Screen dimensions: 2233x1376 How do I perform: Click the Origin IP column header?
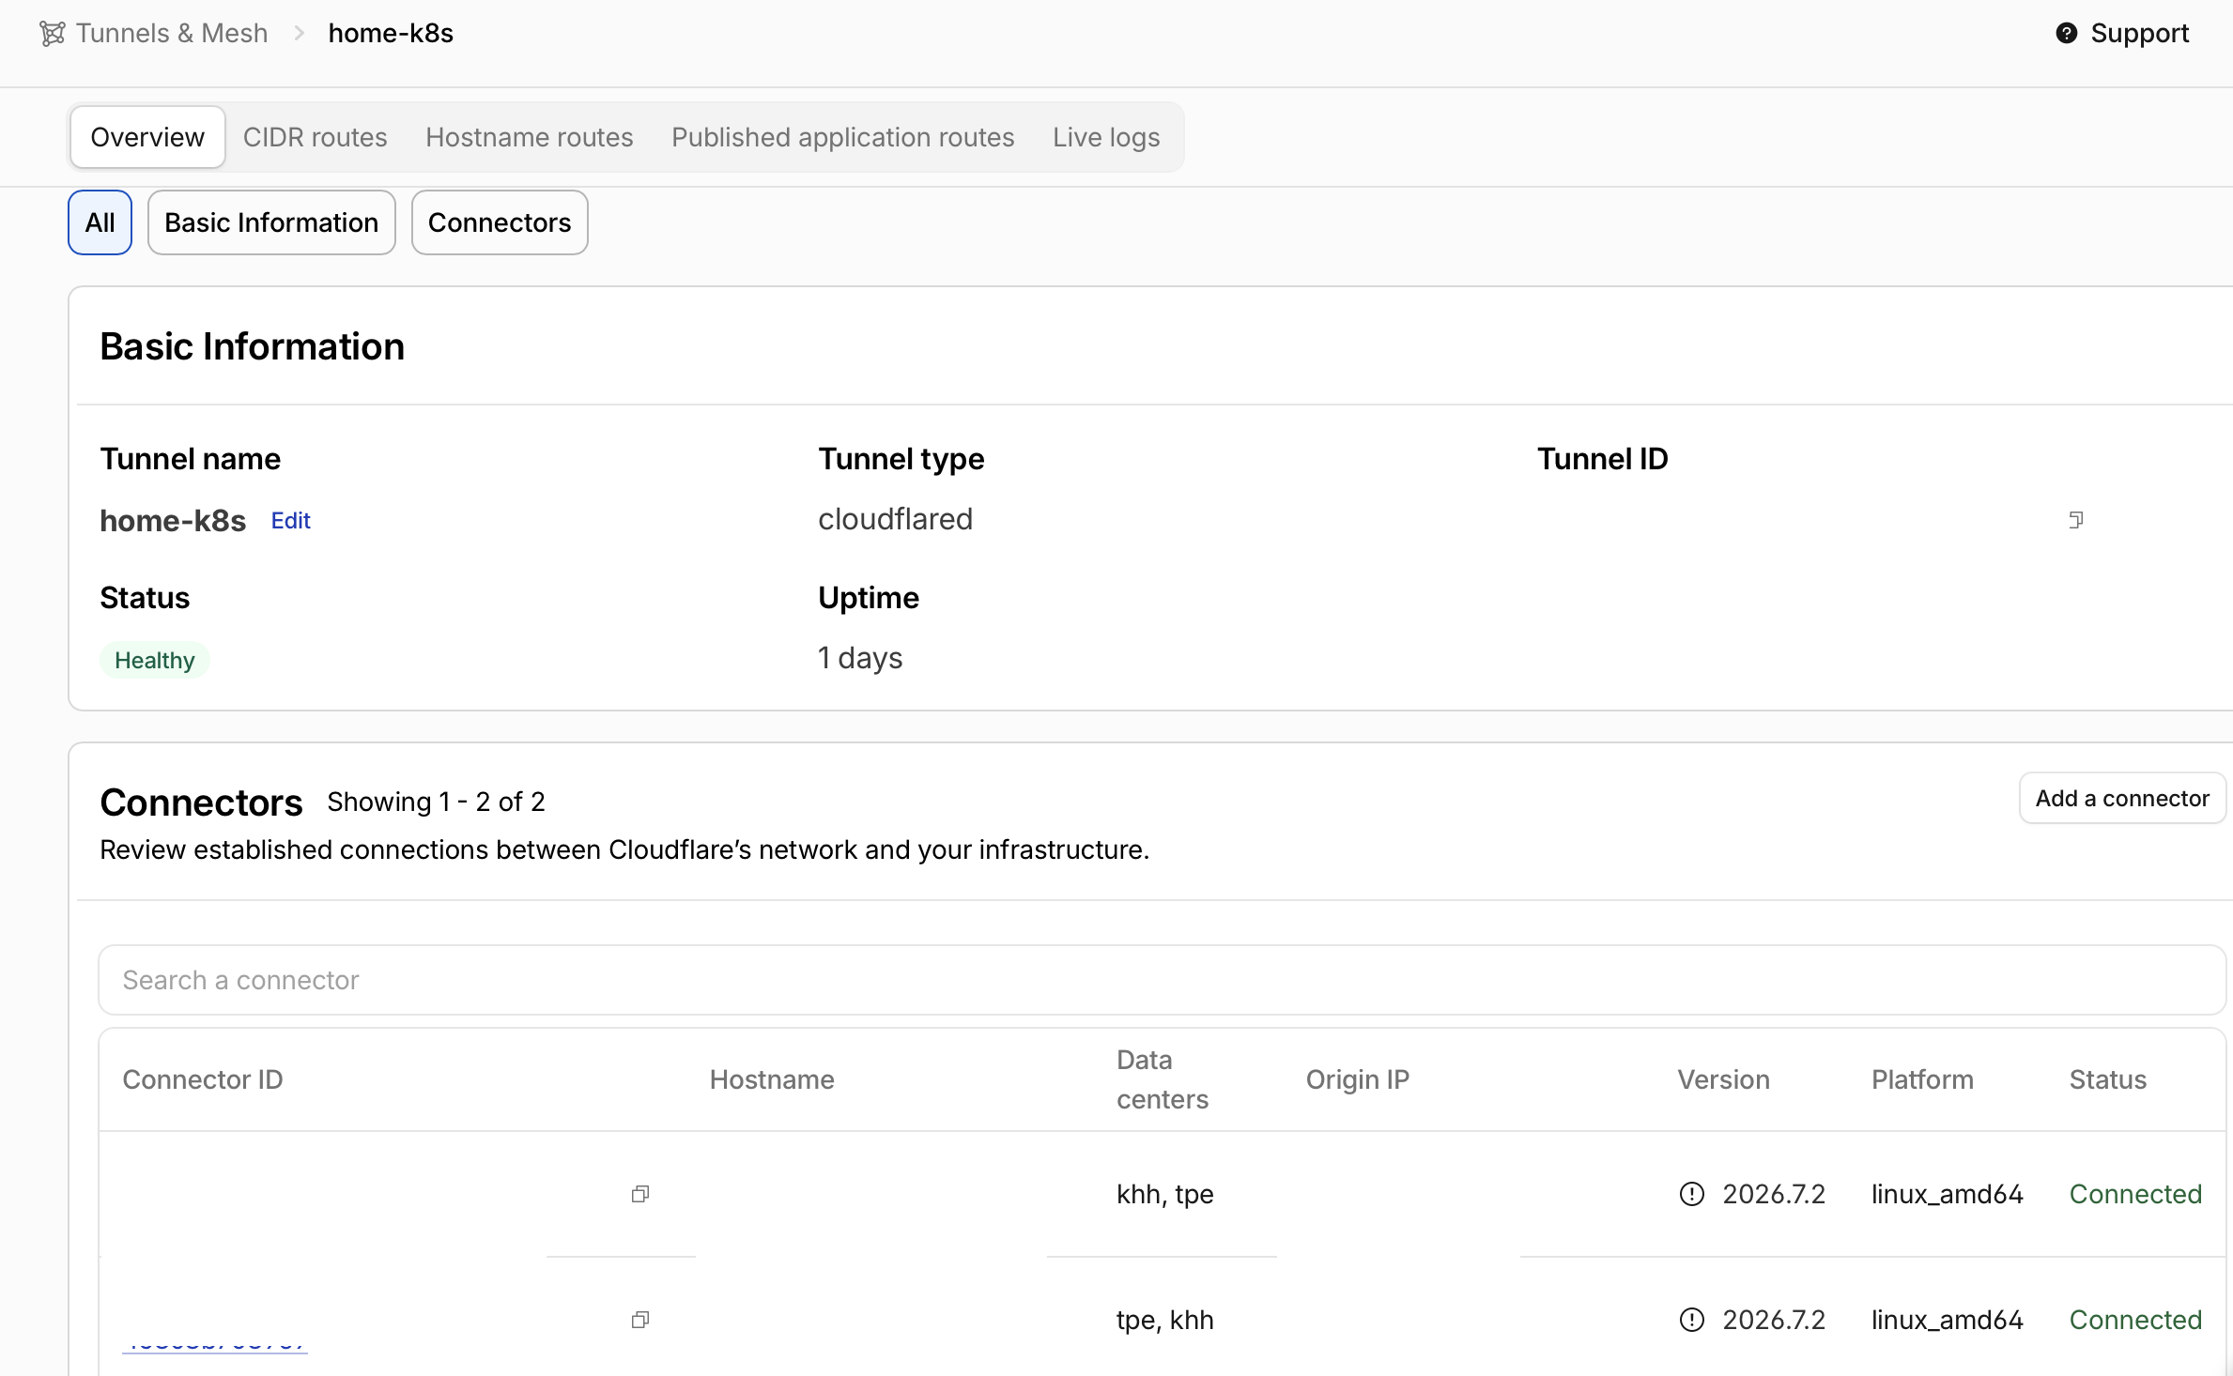point(1357,1079)
